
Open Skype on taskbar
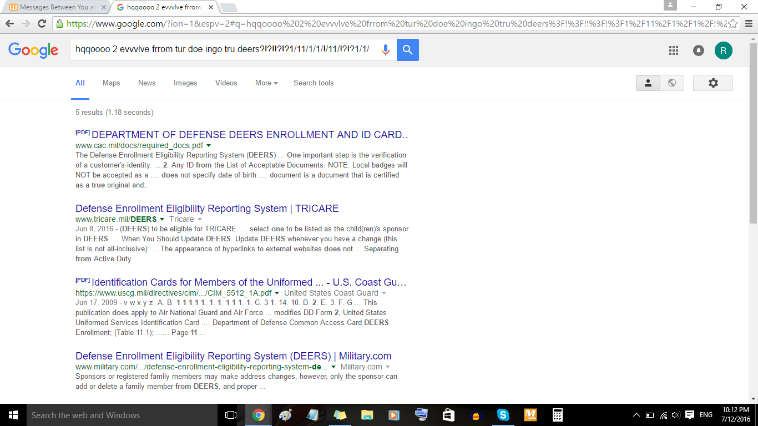(x=503, y=415)
